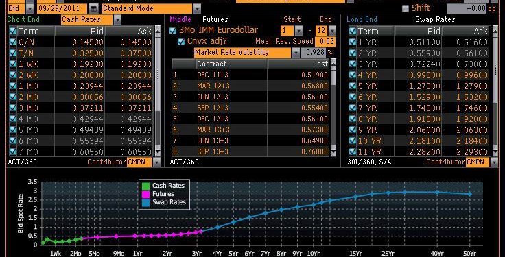Click Long End table scroll-down arrow
Image resolution: width=505 pixels, height=257 pixels.
pos(495,151)
